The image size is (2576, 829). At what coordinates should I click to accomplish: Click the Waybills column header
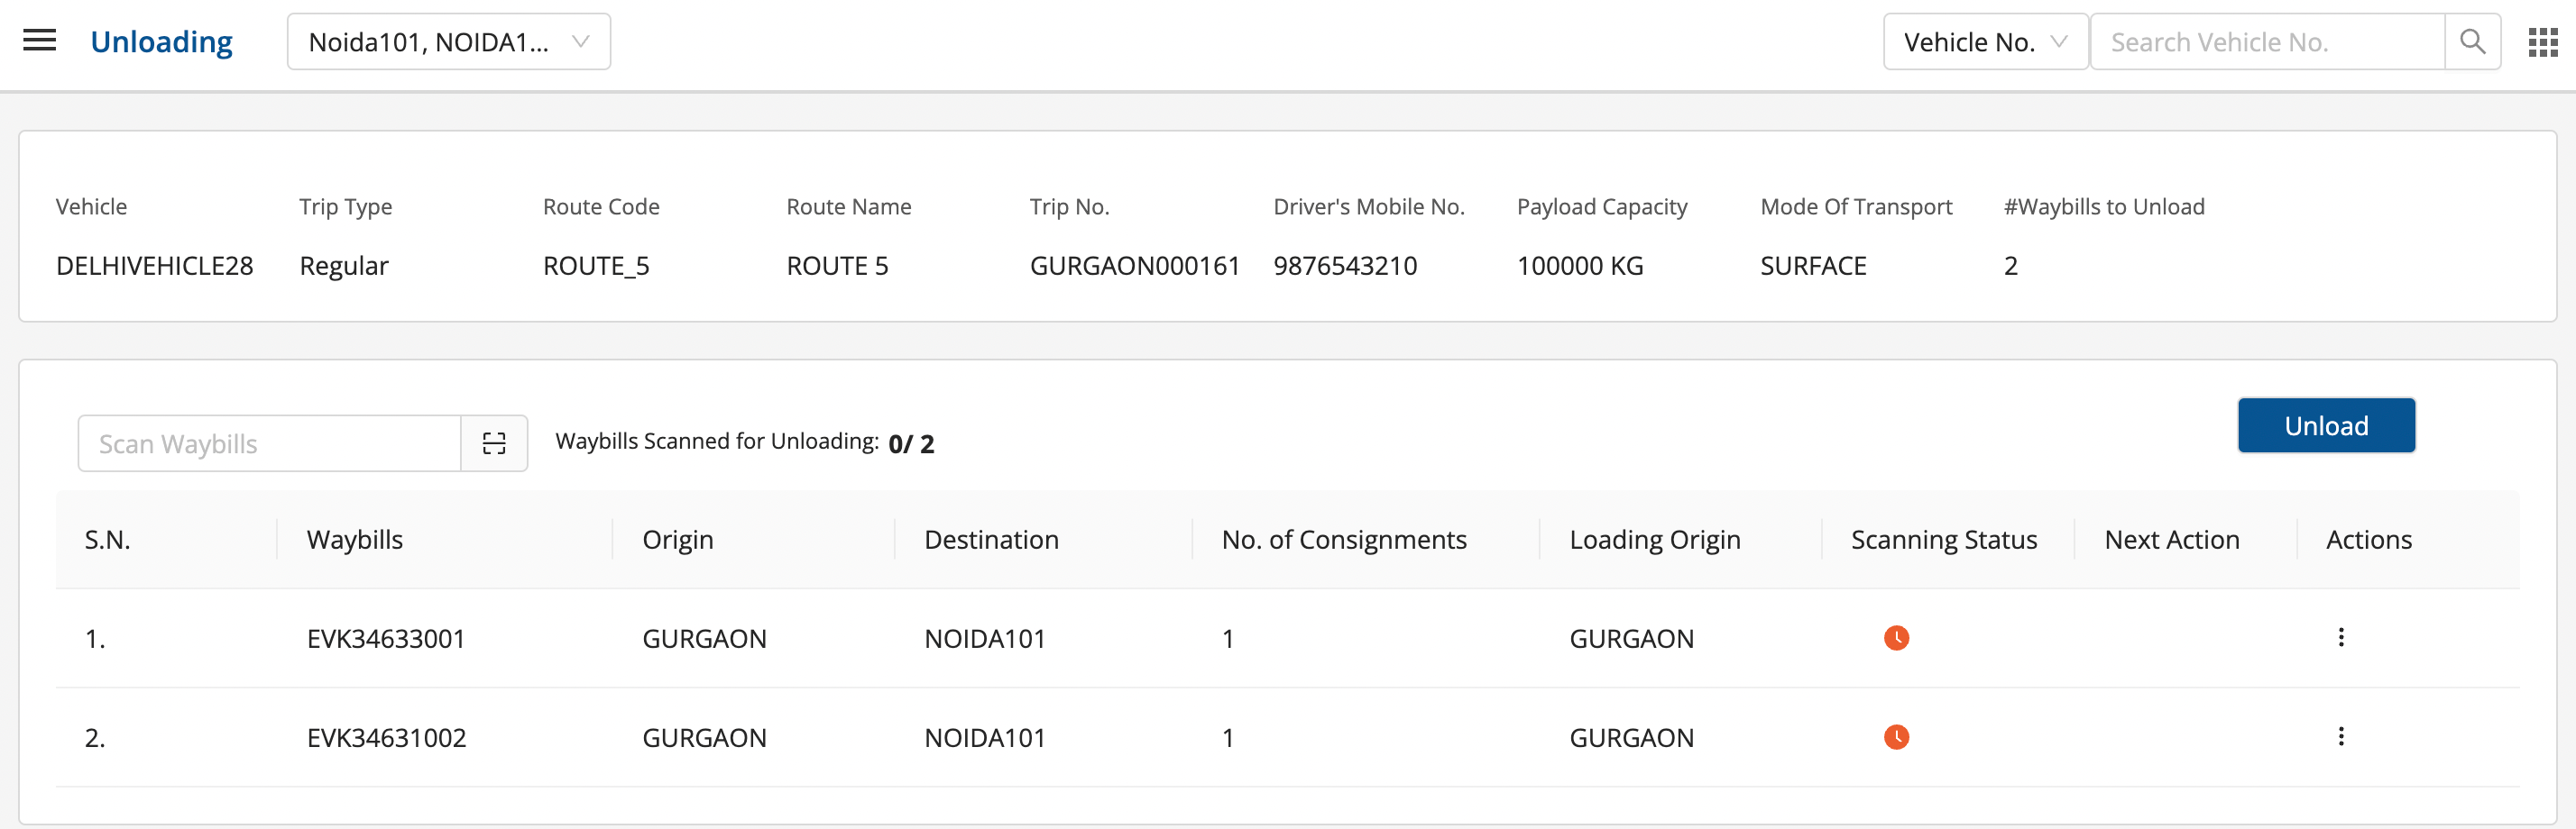355,540
